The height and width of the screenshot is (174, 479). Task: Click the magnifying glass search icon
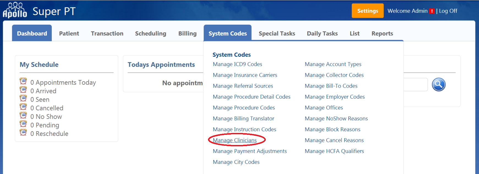pyautogui.click(x=439, y=84)
